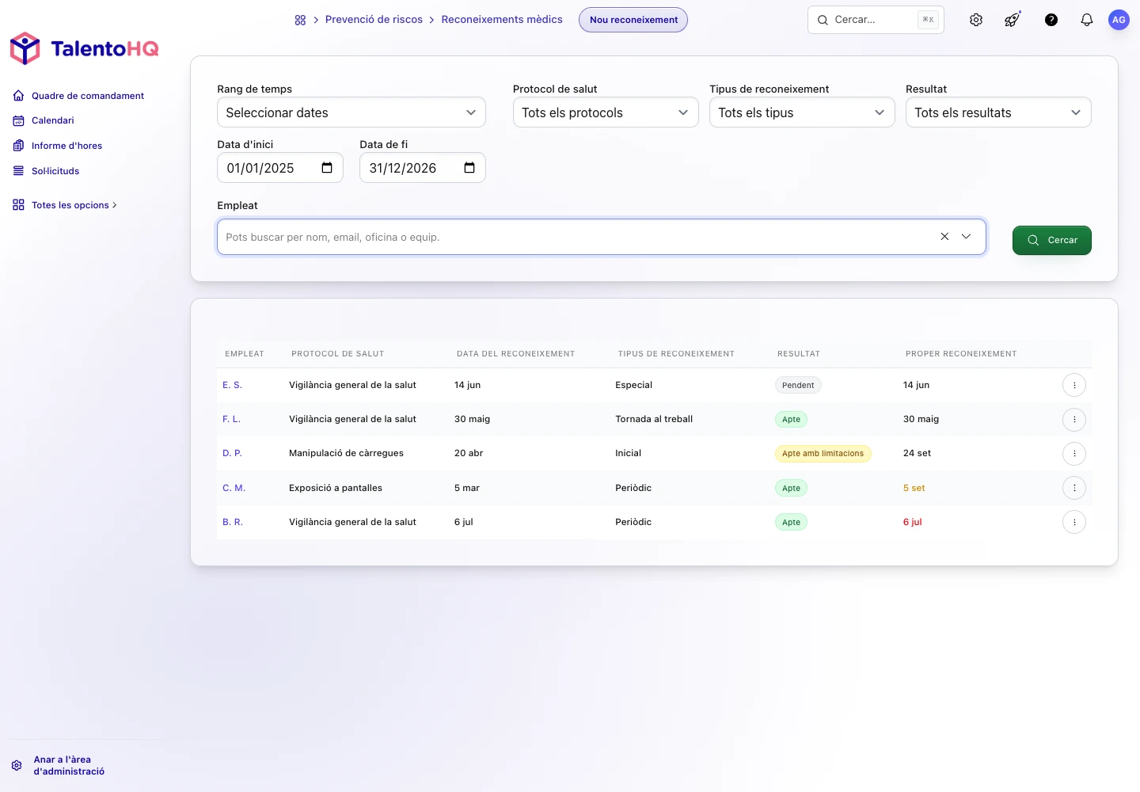Click the DATA DEL RECONEIXEMENT column header
The image size is (1140, 792).
tap(515, 354)
